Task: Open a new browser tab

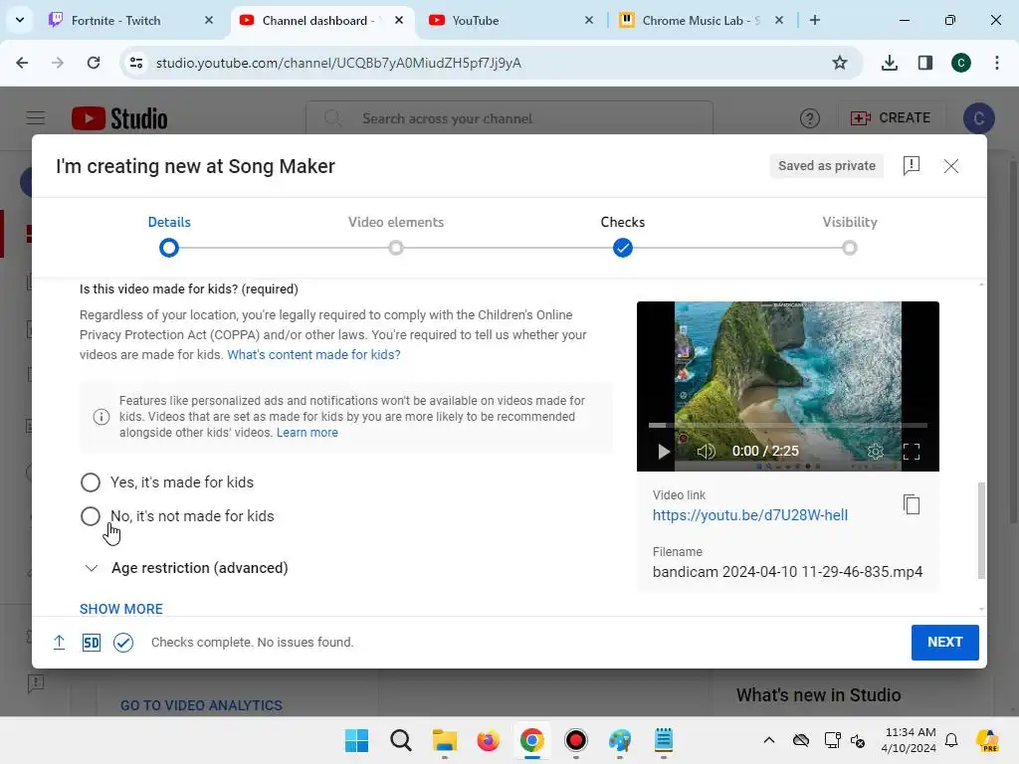Action: click(x=814, y=20)
